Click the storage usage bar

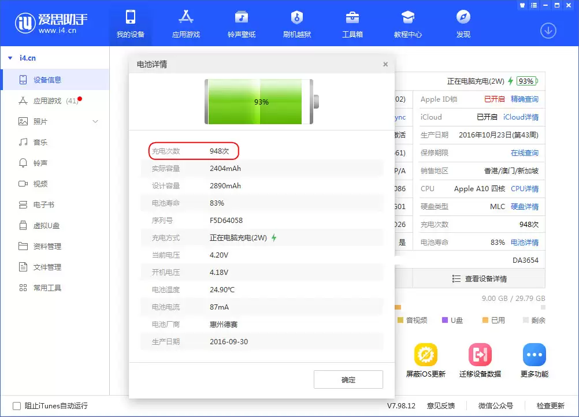tap(470, 307)
